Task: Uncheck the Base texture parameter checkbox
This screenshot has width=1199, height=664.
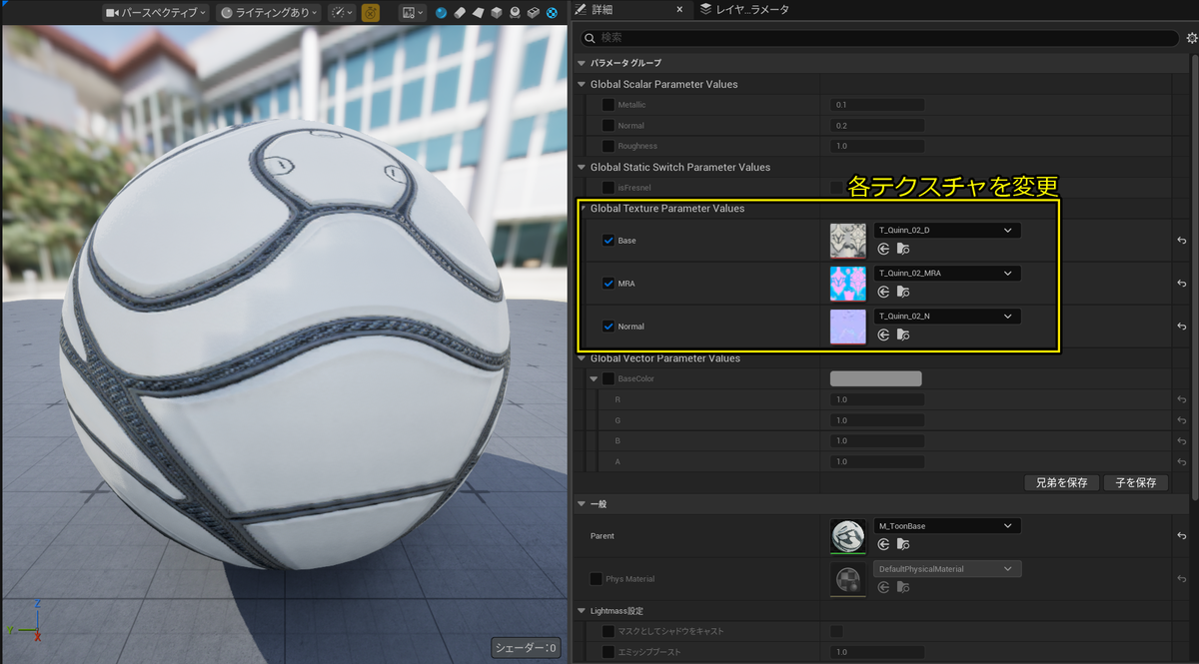Action: coord(608,241)
